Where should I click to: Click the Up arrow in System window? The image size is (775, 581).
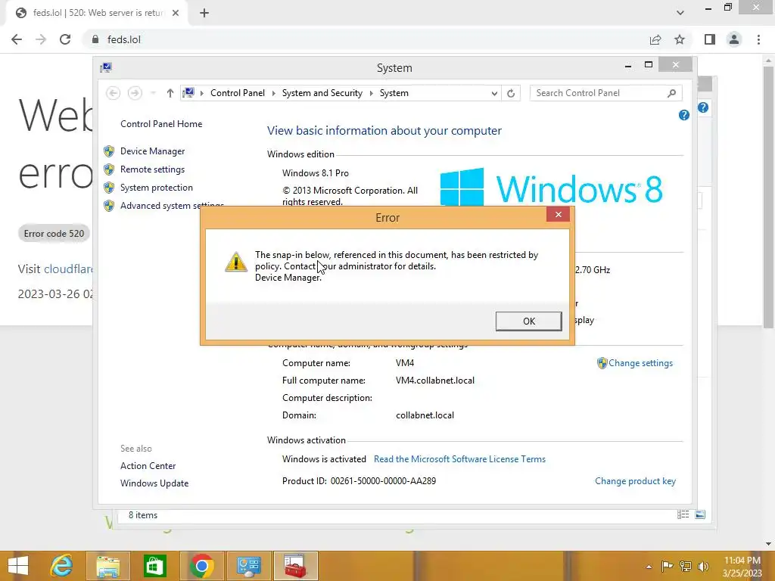click(x=170, y=93)
